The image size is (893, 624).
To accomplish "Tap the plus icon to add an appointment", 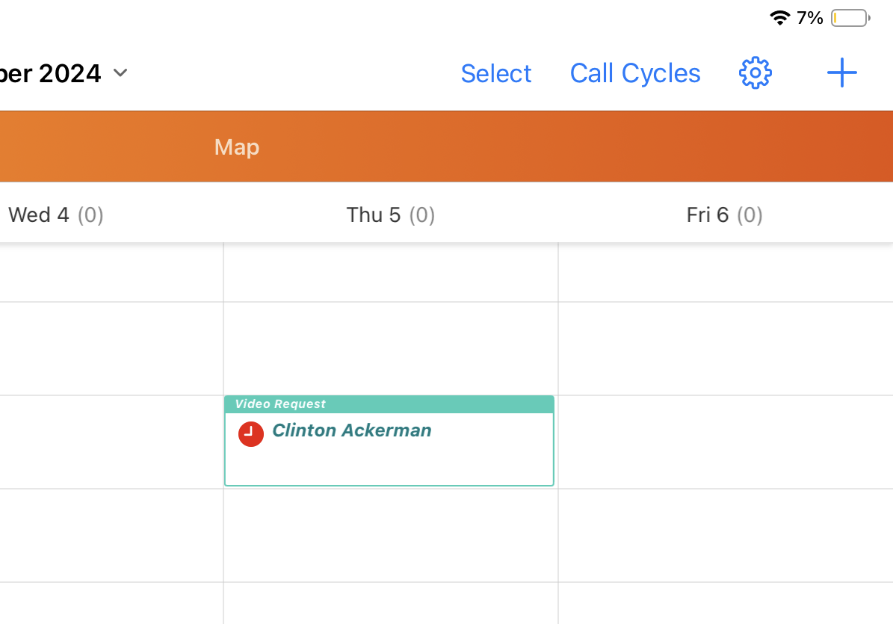I will [x=841, y=73].
